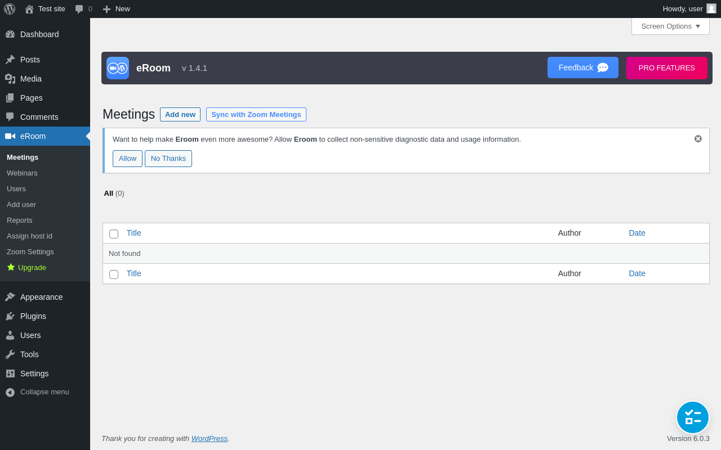The width and height of the screenshot is (721, 450).
Task: Select the All (0) filter
Action: tap(114, 193)
